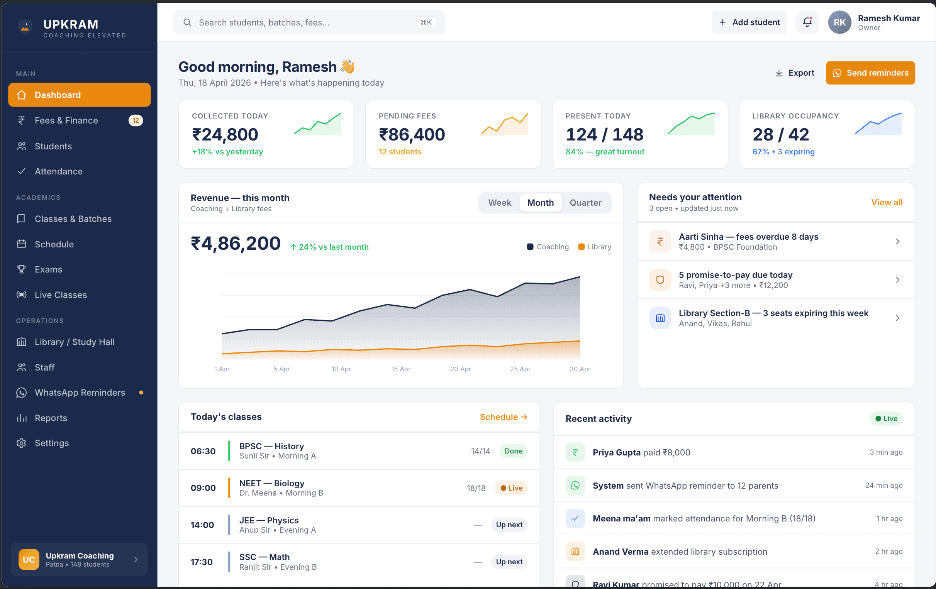Viewport: 936px width, 589px height.
Task: Click the notification bell icon
Action: pyautogui.click(x=807, y=22)
